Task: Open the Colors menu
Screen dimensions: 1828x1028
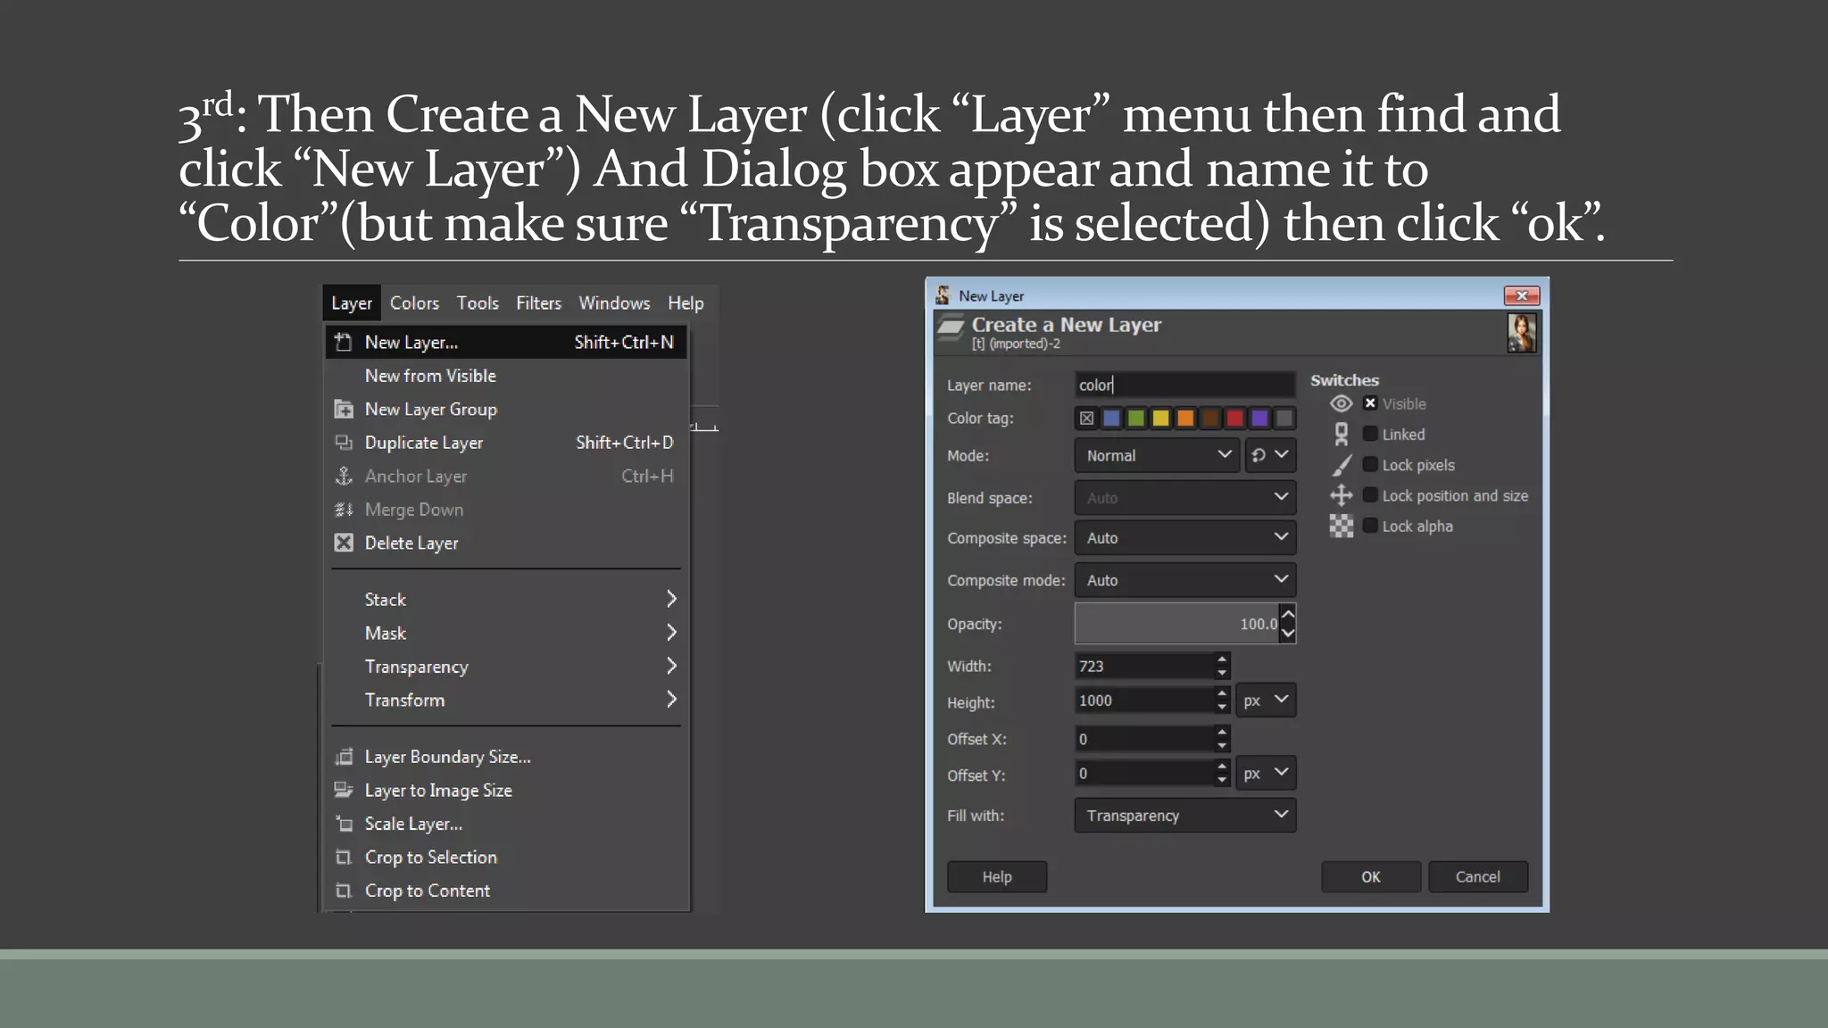Action: [x=414, y=303]
